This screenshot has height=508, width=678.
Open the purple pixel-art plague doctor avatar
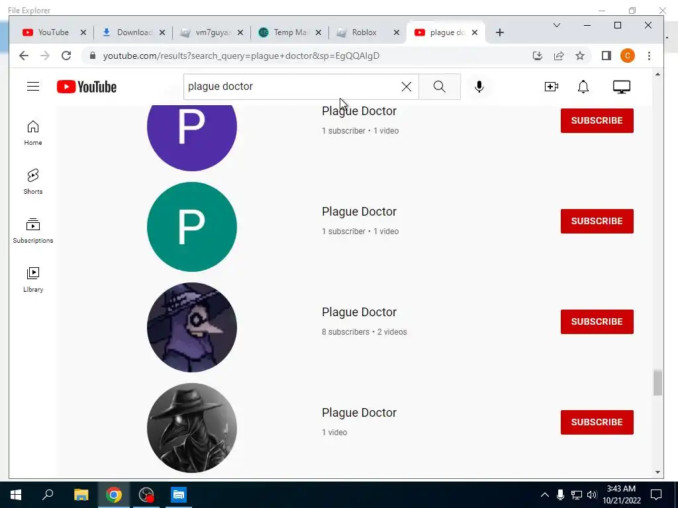[x=192, y=327]
